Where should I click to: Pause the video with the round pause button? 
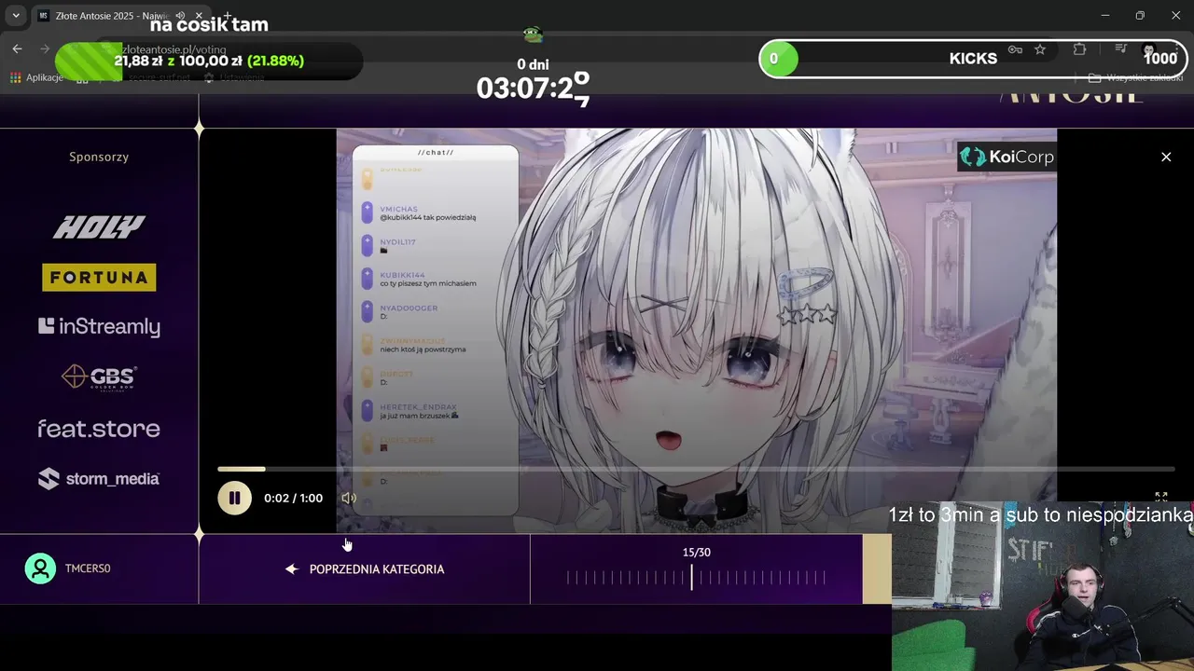tap(234, 498)
